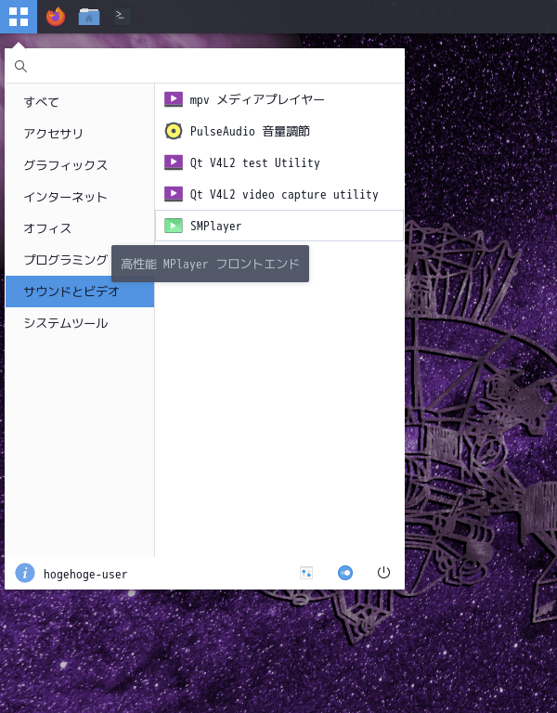This screenshot has width=557, height=713.
Task: Select the プログラミング category
Action: point(65,260)
